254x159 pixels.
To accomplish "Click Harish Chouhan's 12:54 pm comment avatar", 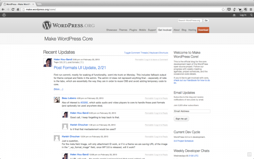I will 57,138.
